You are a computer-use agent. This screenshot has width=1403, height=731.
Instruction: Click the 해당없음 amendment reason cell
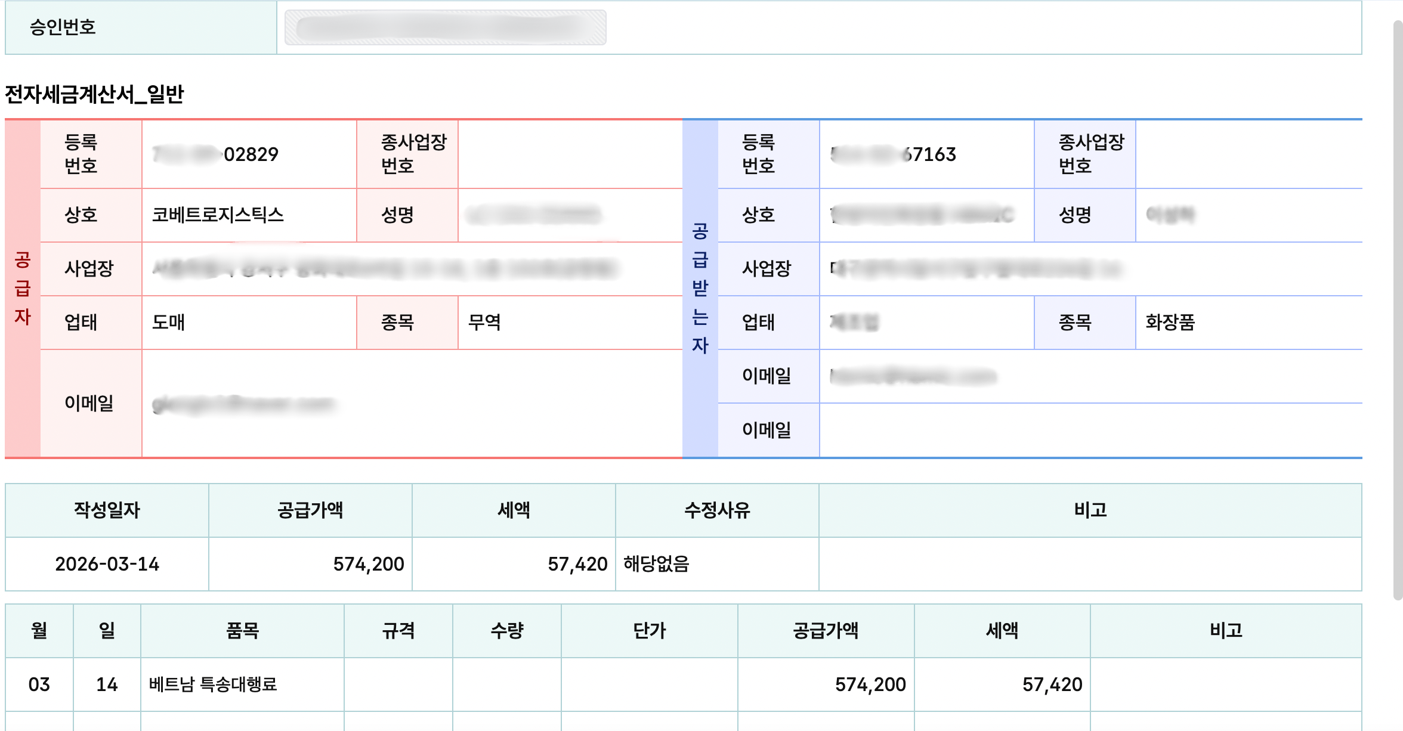[656, 564]
